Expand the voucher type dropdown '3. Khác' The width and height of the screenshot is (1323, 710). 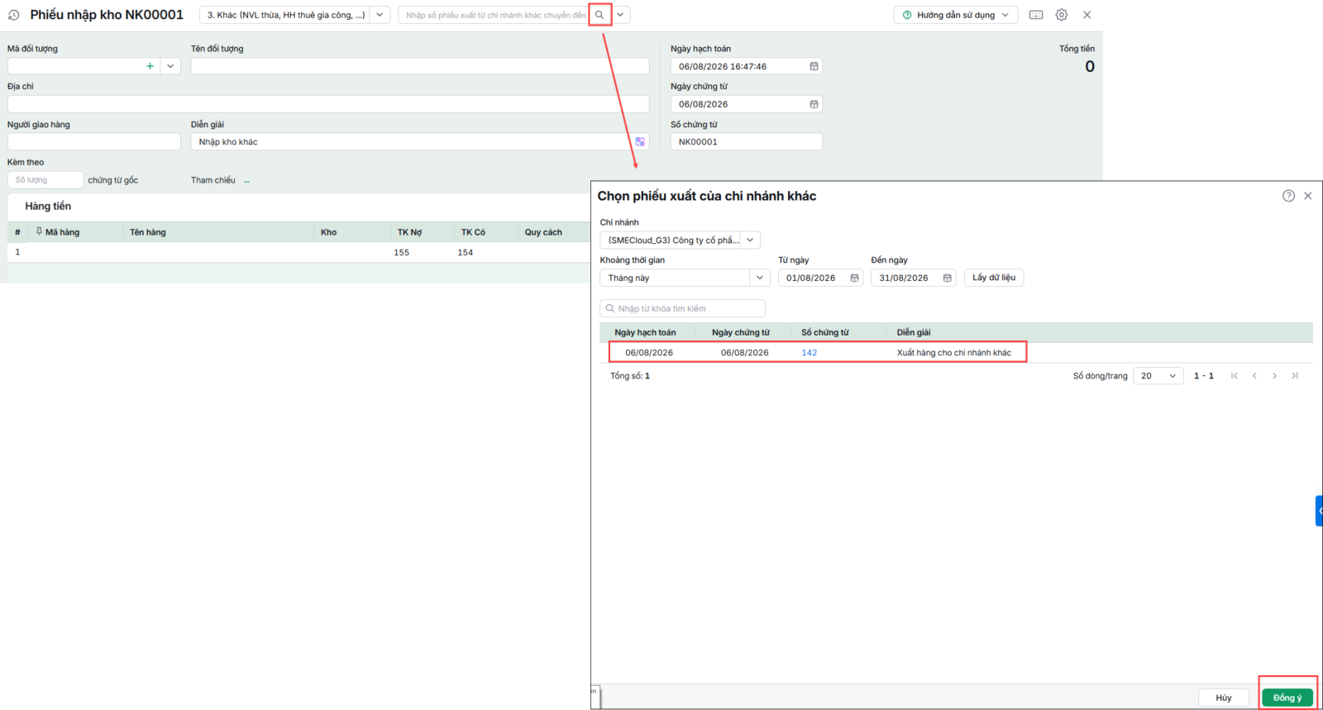click(380, 15)
